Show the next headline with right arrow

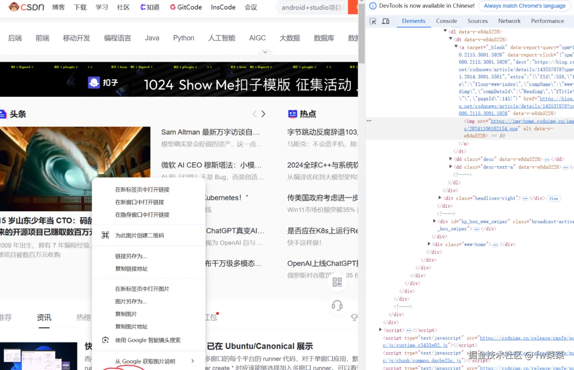(x=263, y=114)
